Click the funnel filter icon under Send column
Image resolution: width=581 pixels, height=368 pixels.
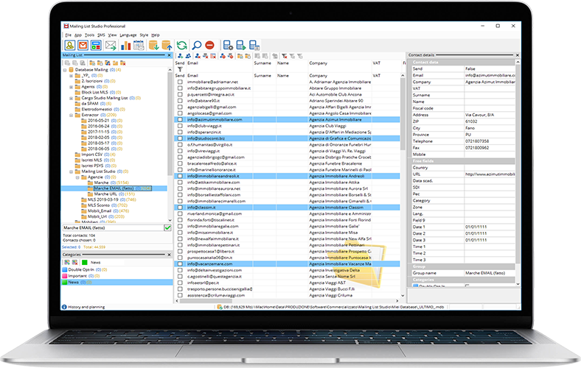[x=180, y=69]
